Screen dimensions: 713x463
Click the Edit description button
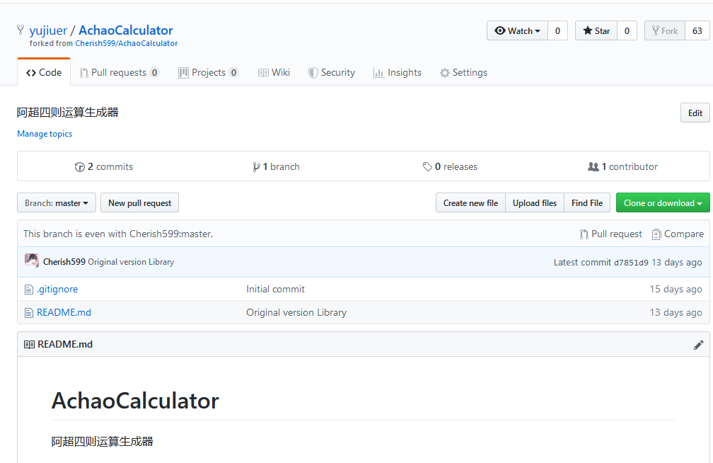point(695,113)
